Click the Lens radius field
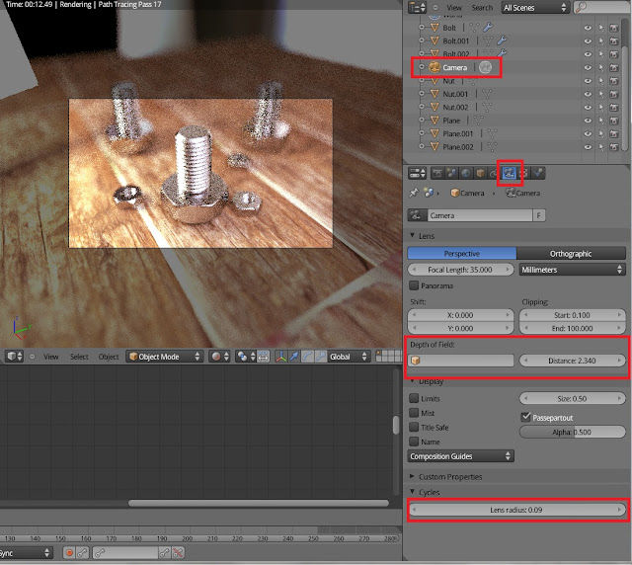632x565 pixels. click(x=516, y=510)
